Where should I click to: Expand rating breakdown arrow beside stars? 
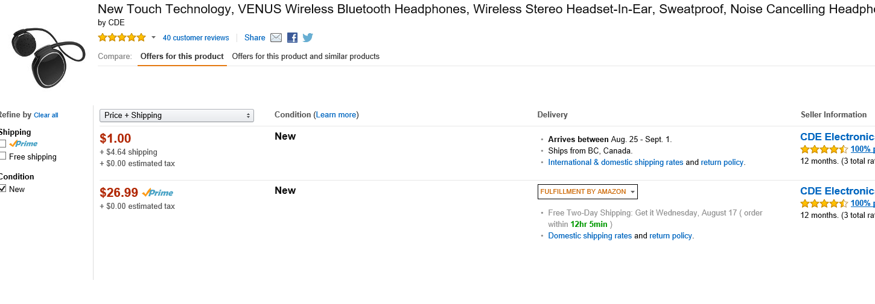[153, 37]
